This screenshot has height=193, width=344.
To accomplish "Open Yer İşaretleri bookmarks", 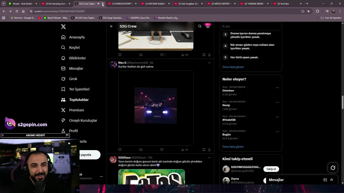I will point(75,89).
